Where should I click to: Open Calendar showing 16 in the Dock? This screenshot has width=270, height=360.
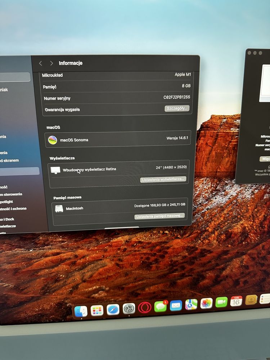click(x=236, y=301)
